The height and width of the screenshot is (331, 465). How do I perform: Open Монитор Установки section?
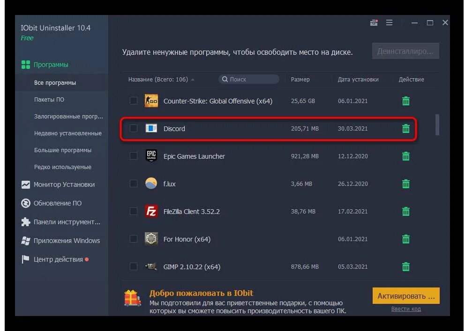coord(58,184)
